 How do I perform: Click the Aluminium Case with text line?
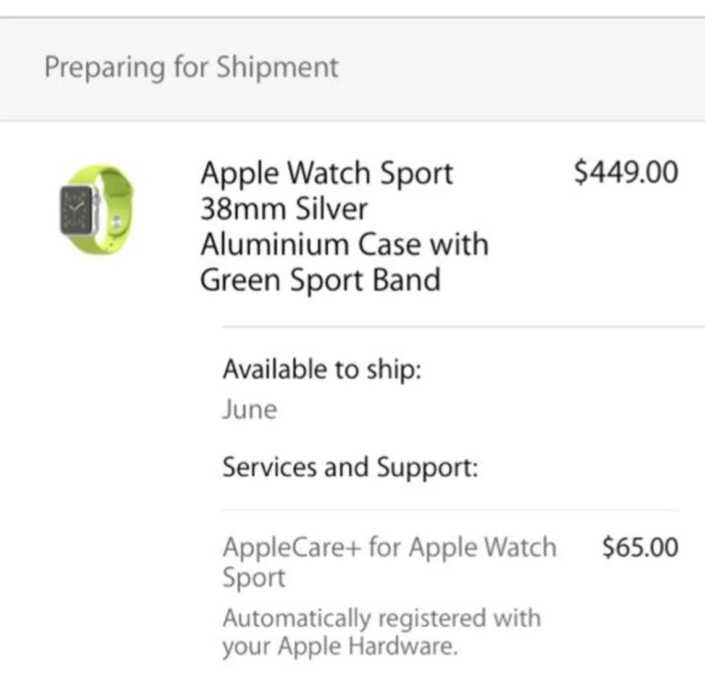344,244
